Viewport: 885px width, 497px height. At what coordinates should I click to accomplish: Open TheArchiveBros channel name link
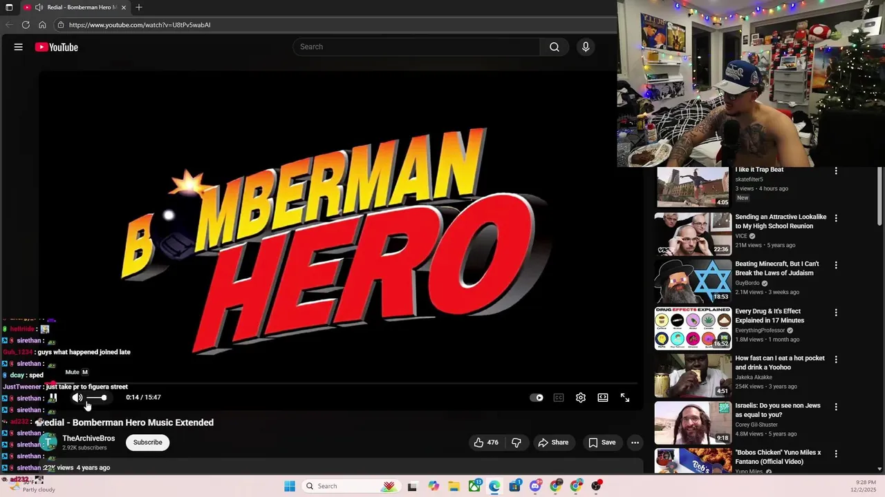click(x=88, y=438)
